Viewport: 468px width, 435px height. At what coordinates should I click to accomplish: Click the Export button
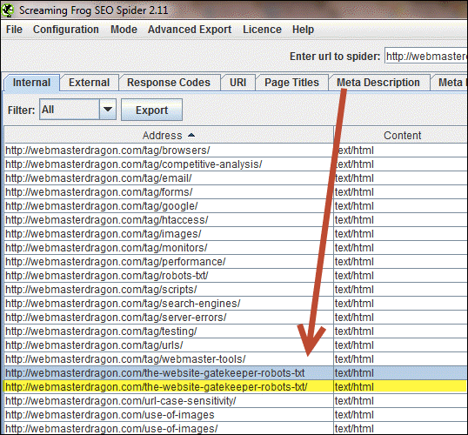[151, 110]
